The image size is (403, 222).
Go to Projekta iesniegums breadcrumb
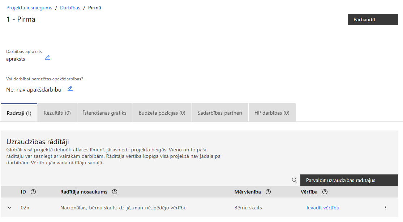tap(29, 8)
